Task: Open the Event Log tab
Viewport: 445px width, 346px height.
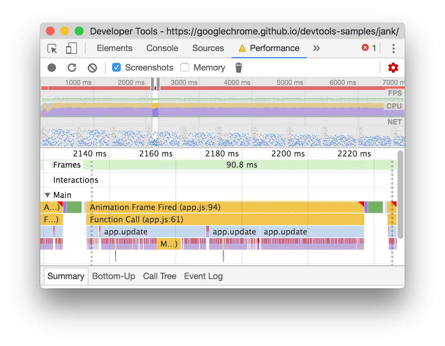Action: pyautogui.click(x=203, y=276)
